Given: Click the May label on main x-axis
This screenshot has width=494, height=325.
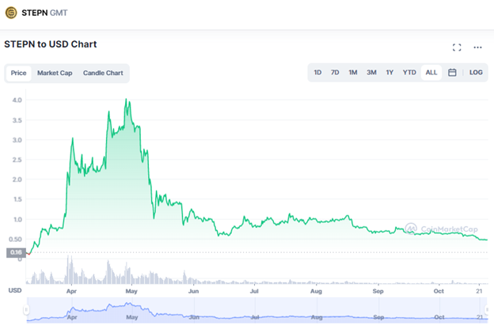Looking at the screenshot, I should (x=131, y=291).
